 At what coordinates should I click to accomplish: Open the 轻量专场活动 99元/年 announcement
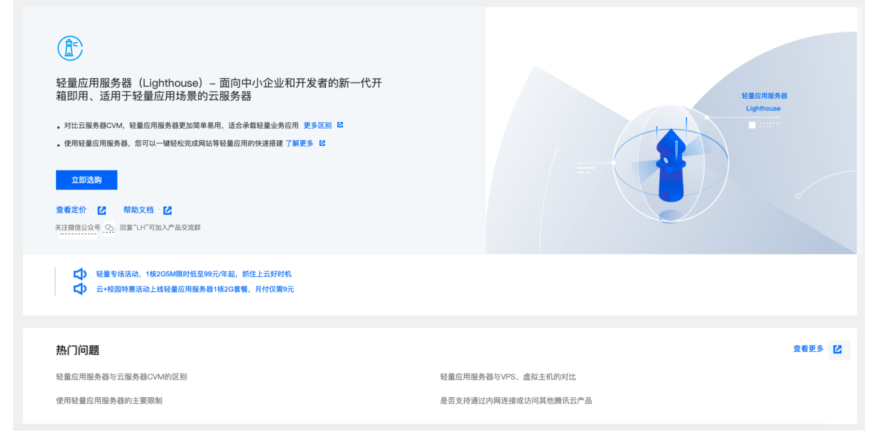pyautogui.click(x=194, y=274)
